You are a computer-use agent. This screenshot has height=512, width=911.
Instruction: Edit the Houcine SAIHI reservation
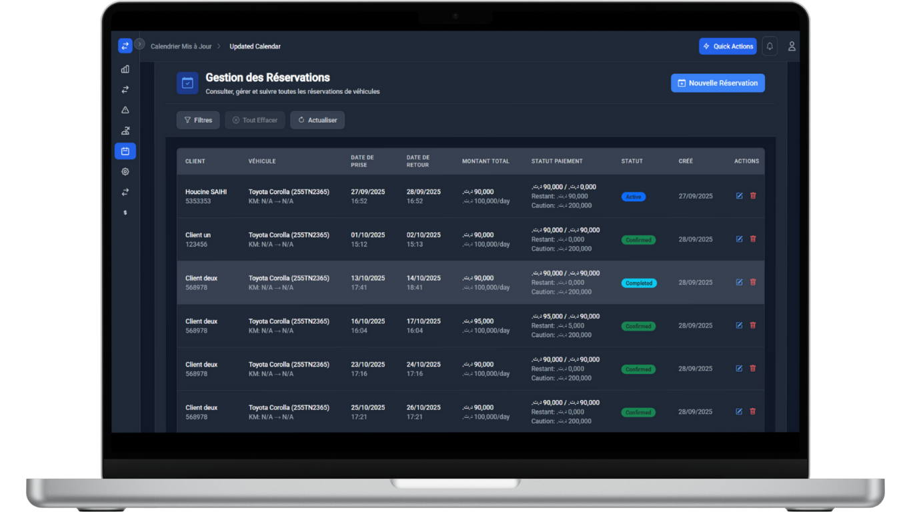(739, 196)
